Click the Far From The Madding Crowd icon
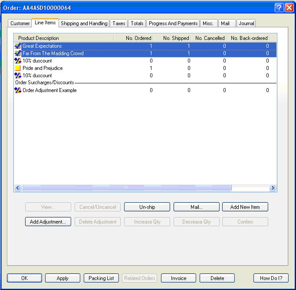 (x=18, y=53)
